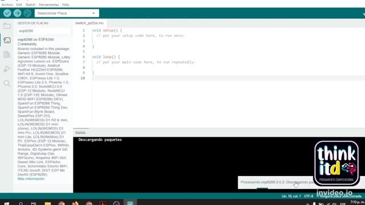Open File Explorer from the taskbar
This screenshot has width=365, height=205.
coord(48,203)
